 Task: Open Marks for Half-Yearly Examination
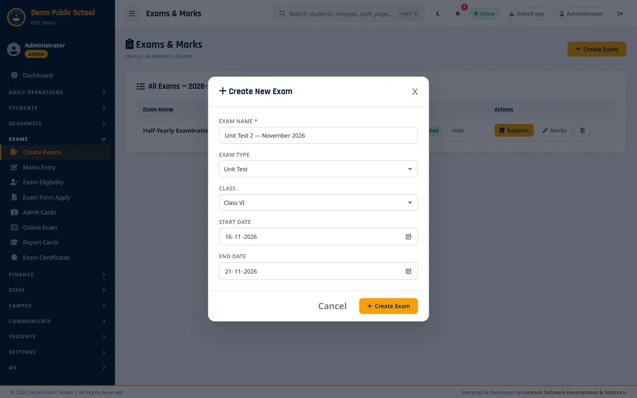coord(554,130)
